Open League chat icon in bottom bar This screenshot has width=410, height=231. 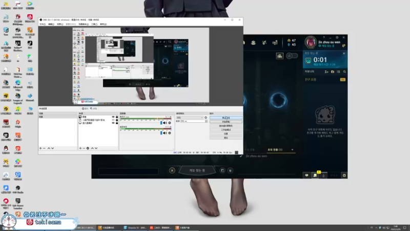coord(306,175)
